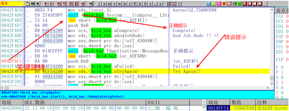Show Handles via the h button
The image size is (289, 111).
click(x=125, y=4)
